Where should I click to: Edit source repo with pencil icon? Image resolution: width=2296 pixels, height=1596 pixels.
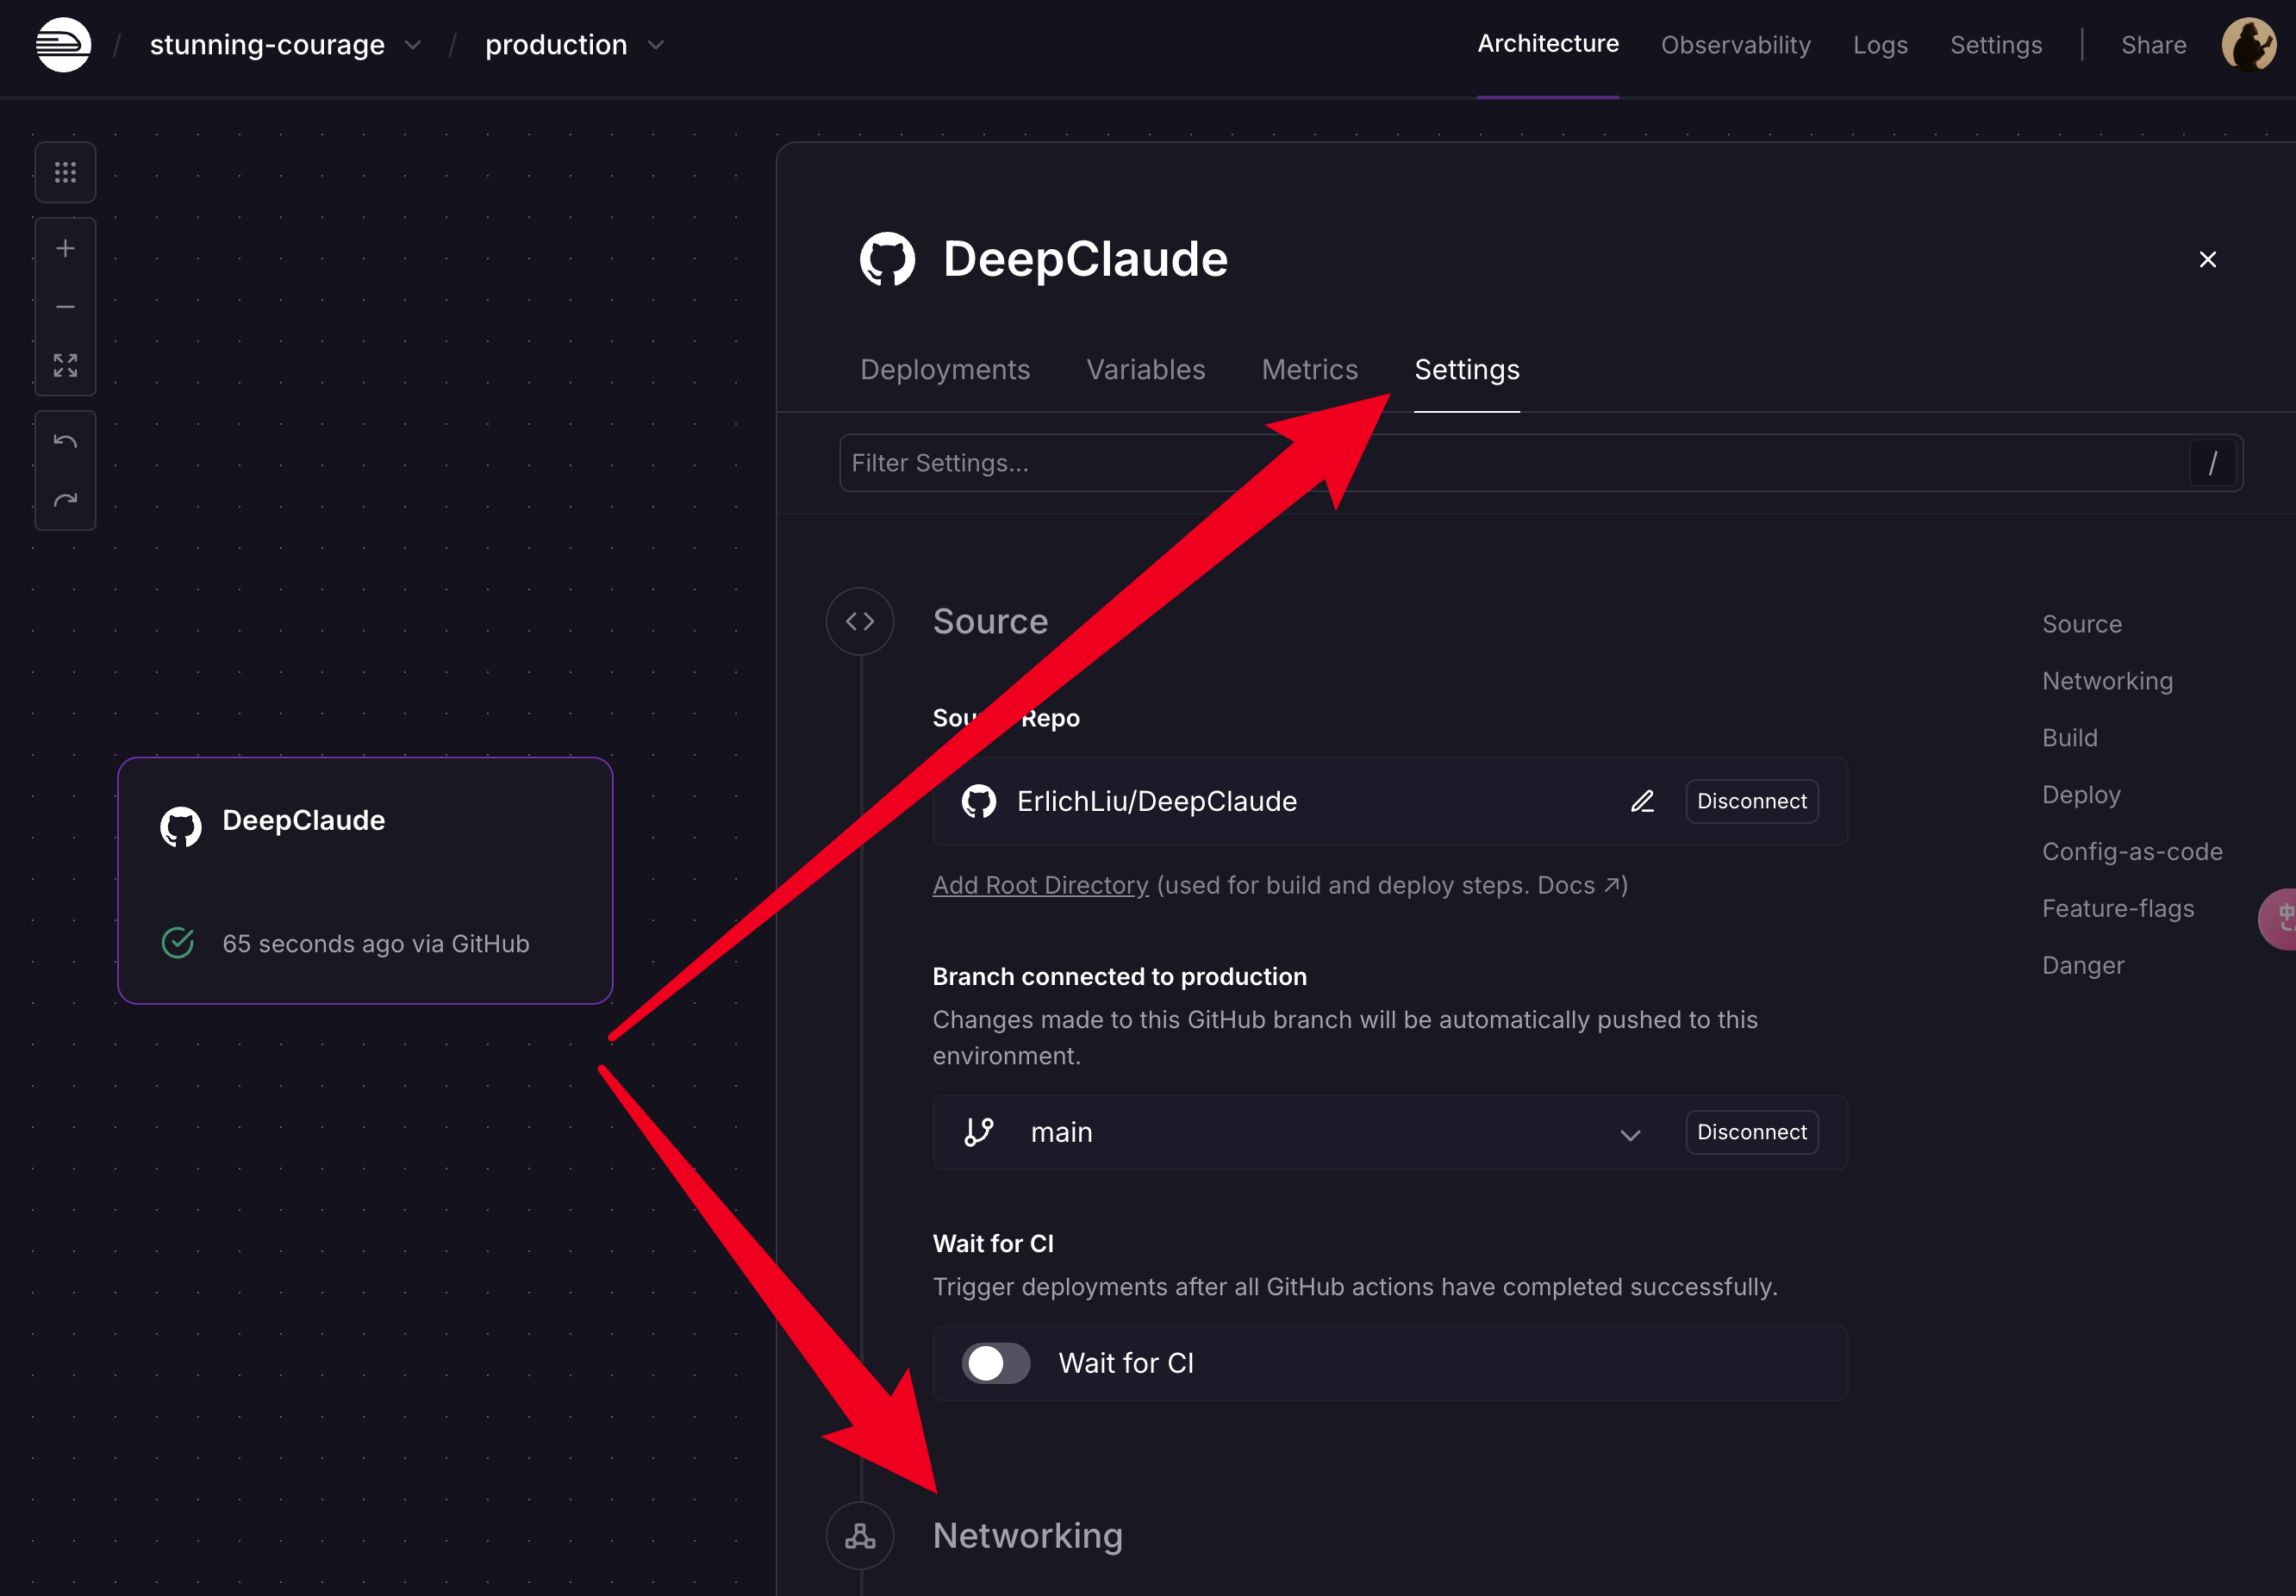[1642, 802]
